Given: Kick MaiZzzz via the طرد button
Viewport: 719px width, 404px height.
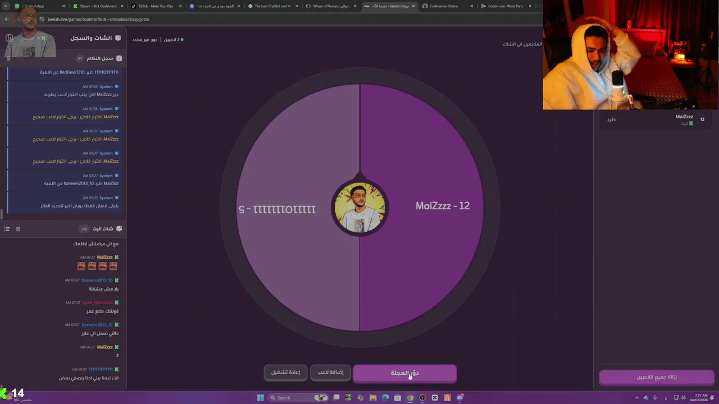Looking at the screenshot, I should [x=611, y=120].
